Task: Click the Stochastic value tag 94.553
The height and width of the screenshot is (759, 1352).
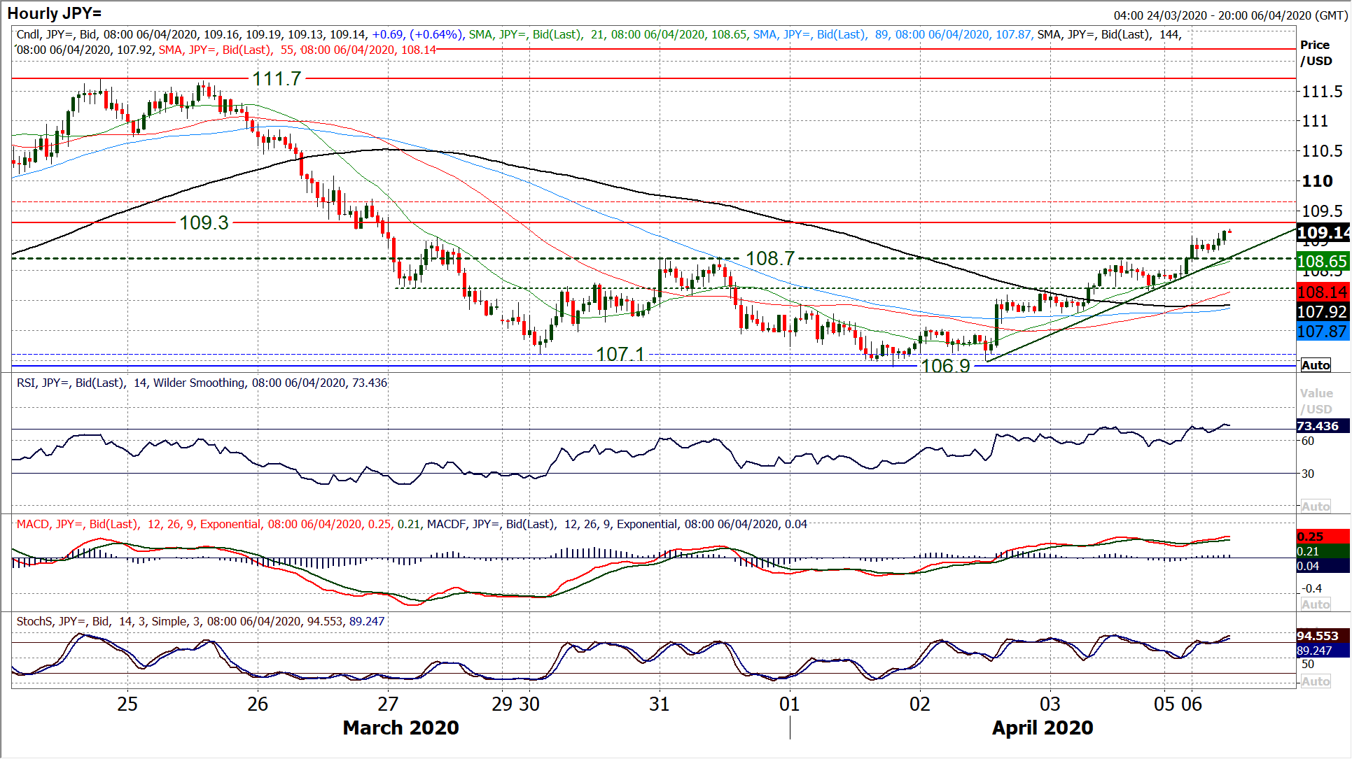Action: (1322, 636)
